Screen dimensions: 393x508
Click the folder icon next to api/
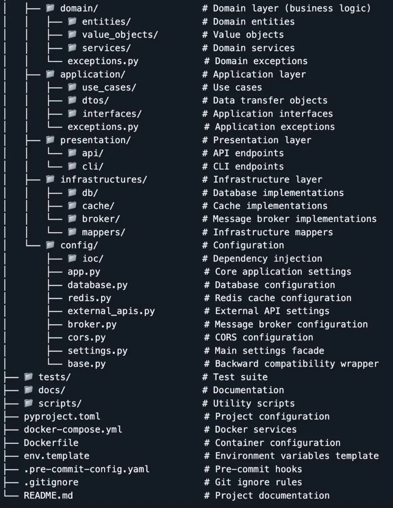[x=72, y=153]
